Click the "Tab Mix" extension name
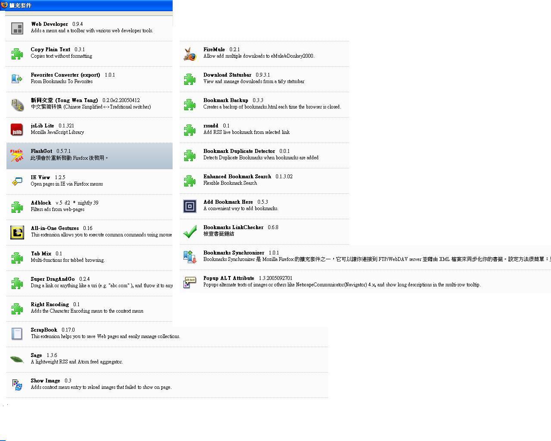Viewport: 551px width, 441px height. tap(41, 254)
